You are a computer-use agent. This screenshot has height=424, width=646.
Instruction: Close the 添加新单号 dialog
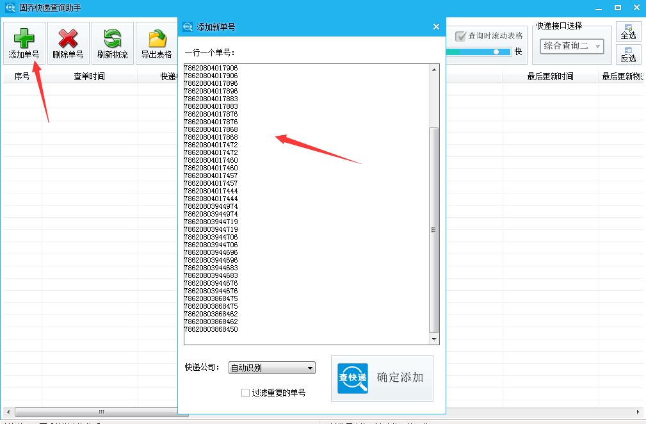(436, 26)
